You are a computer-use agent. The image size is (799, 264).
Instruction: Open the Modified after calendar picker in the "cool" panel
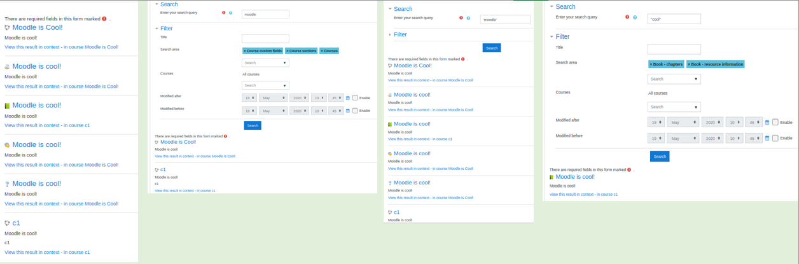767,122
